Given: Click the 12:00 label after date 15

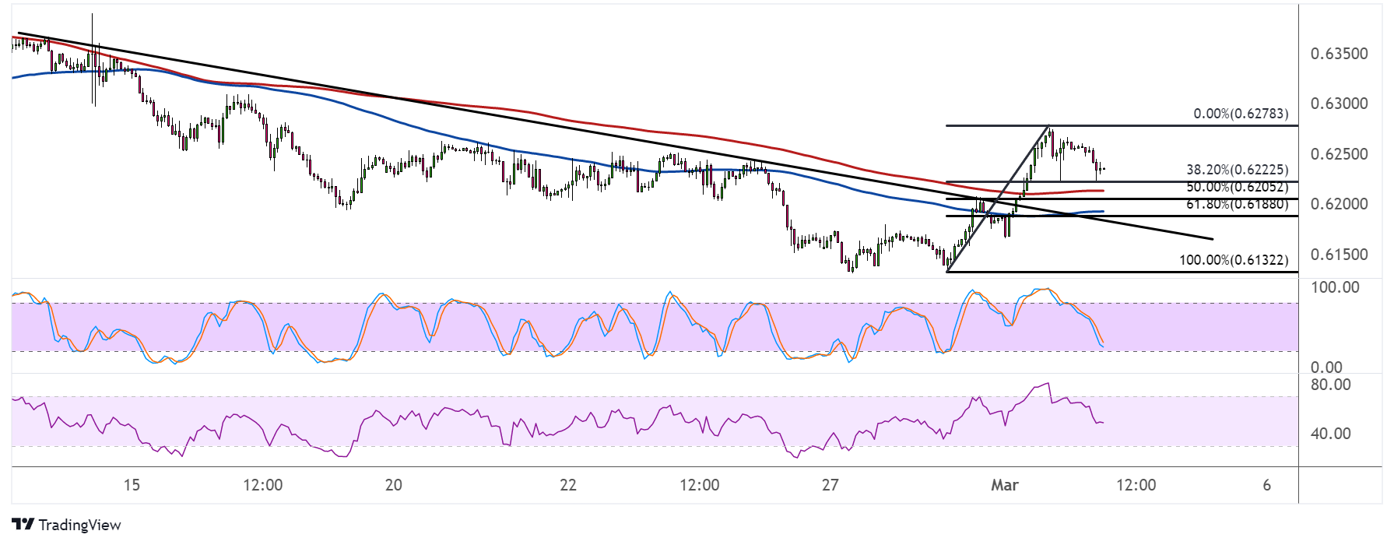Looking at the screenshot, I should [263, 485].
